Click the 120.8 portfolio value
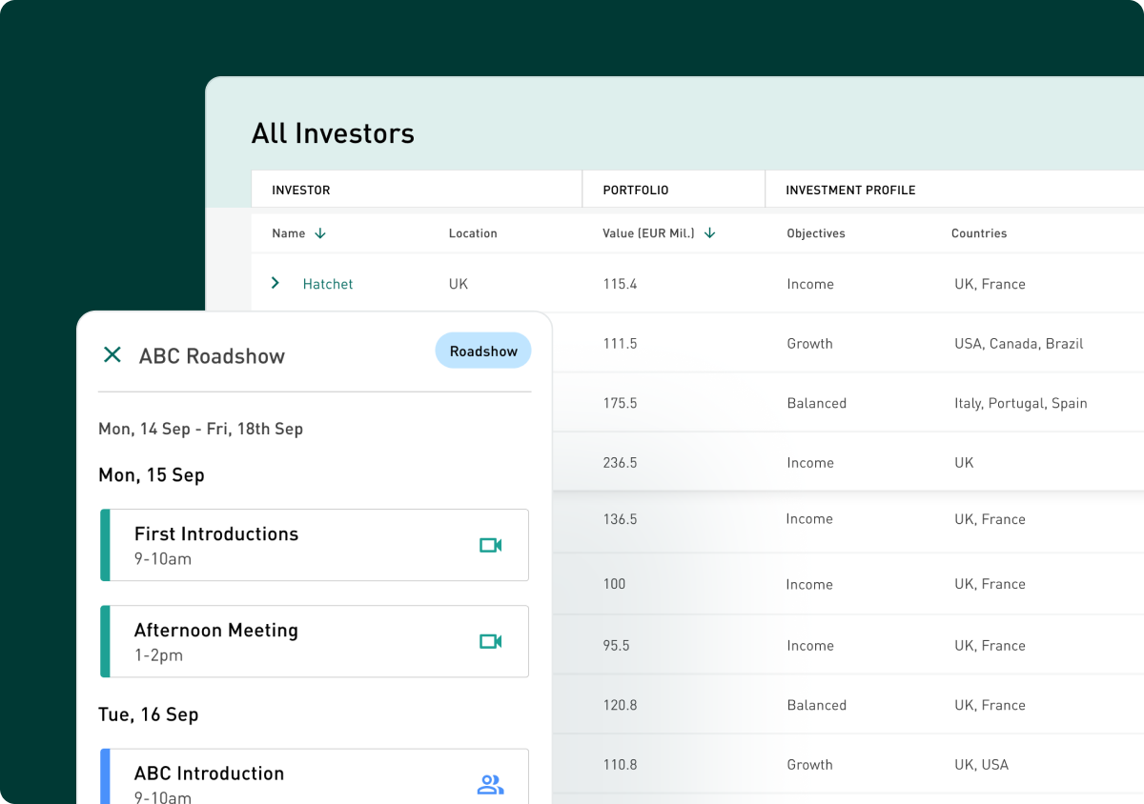Image resolution: width=1144 pixels, height=804 pixels. click(620, 705)
